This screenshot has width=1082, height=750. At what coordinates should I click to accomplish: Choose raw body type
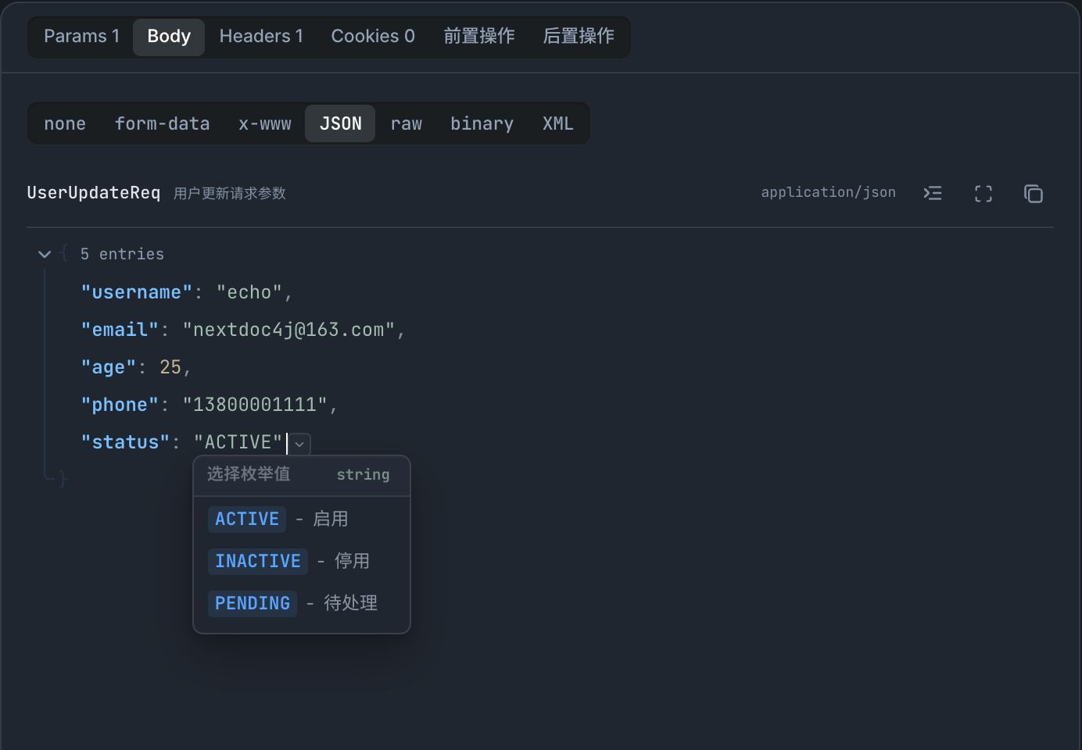tap(407, 123)
